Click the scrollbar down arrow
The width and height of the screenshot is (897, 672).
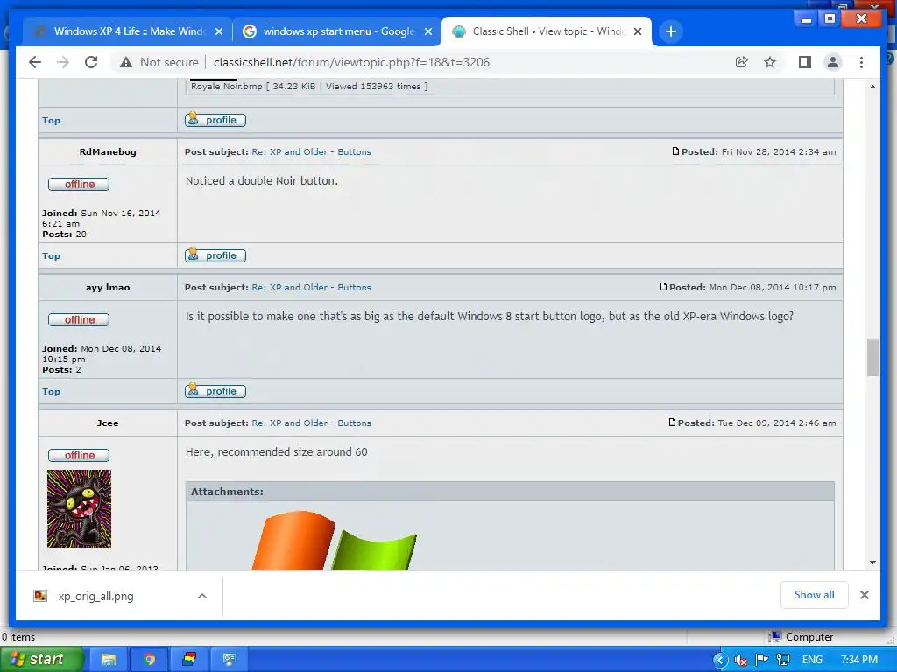click(872, 563)
